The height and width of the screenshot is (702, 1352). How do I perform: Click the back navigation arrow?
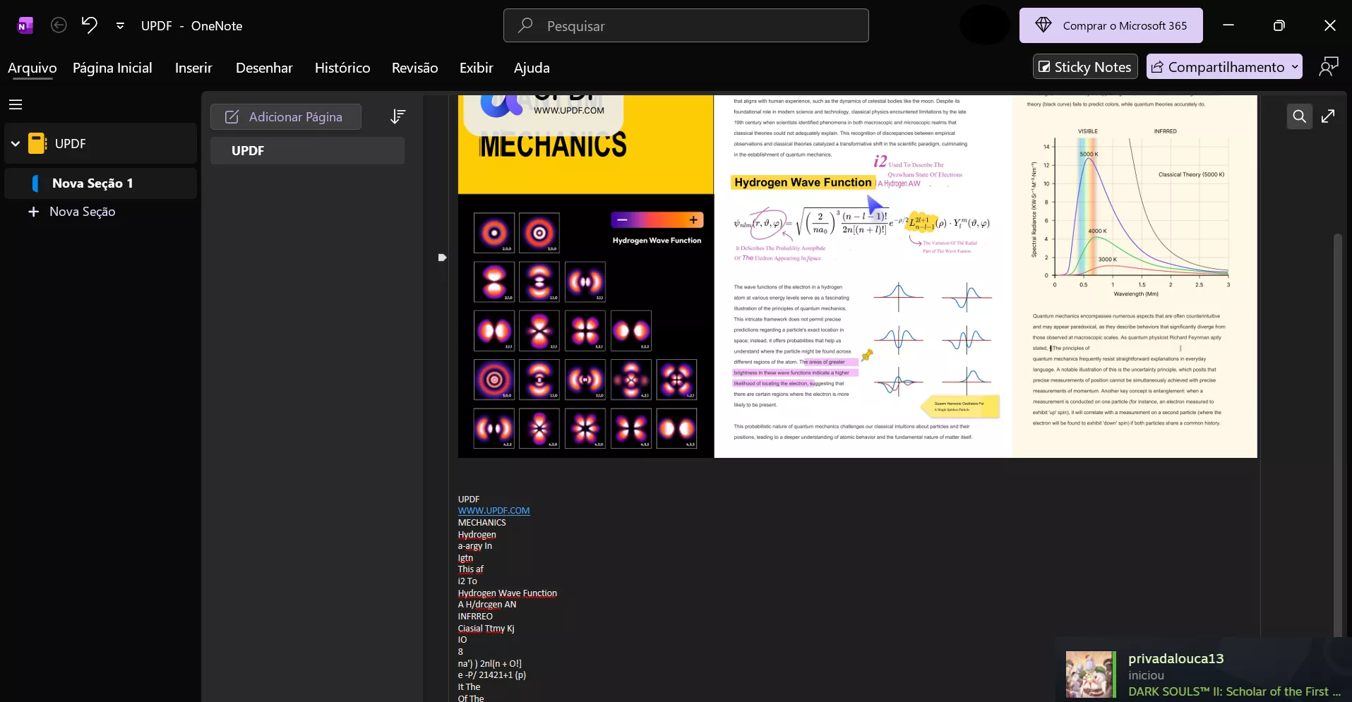point(59,25)
